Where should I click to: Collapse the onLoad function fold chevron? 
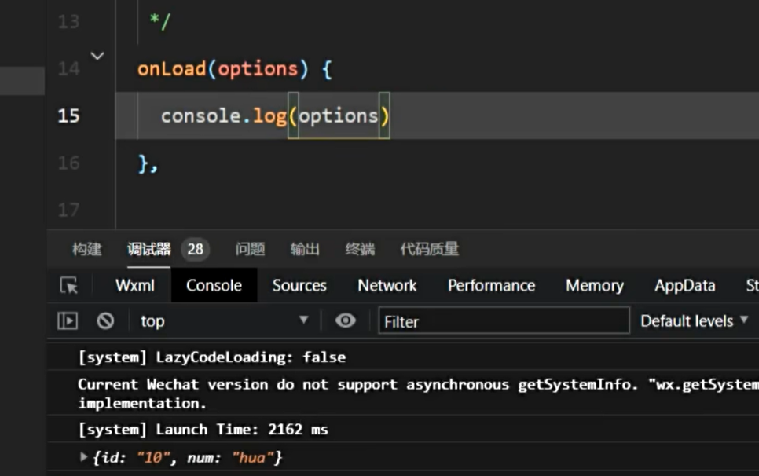tap(97, 56)
